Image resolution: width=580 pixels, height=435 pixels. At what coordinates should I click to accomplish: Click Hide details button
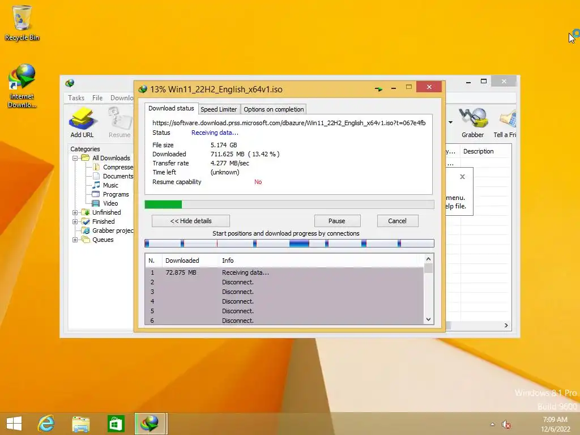pos(190,221)
